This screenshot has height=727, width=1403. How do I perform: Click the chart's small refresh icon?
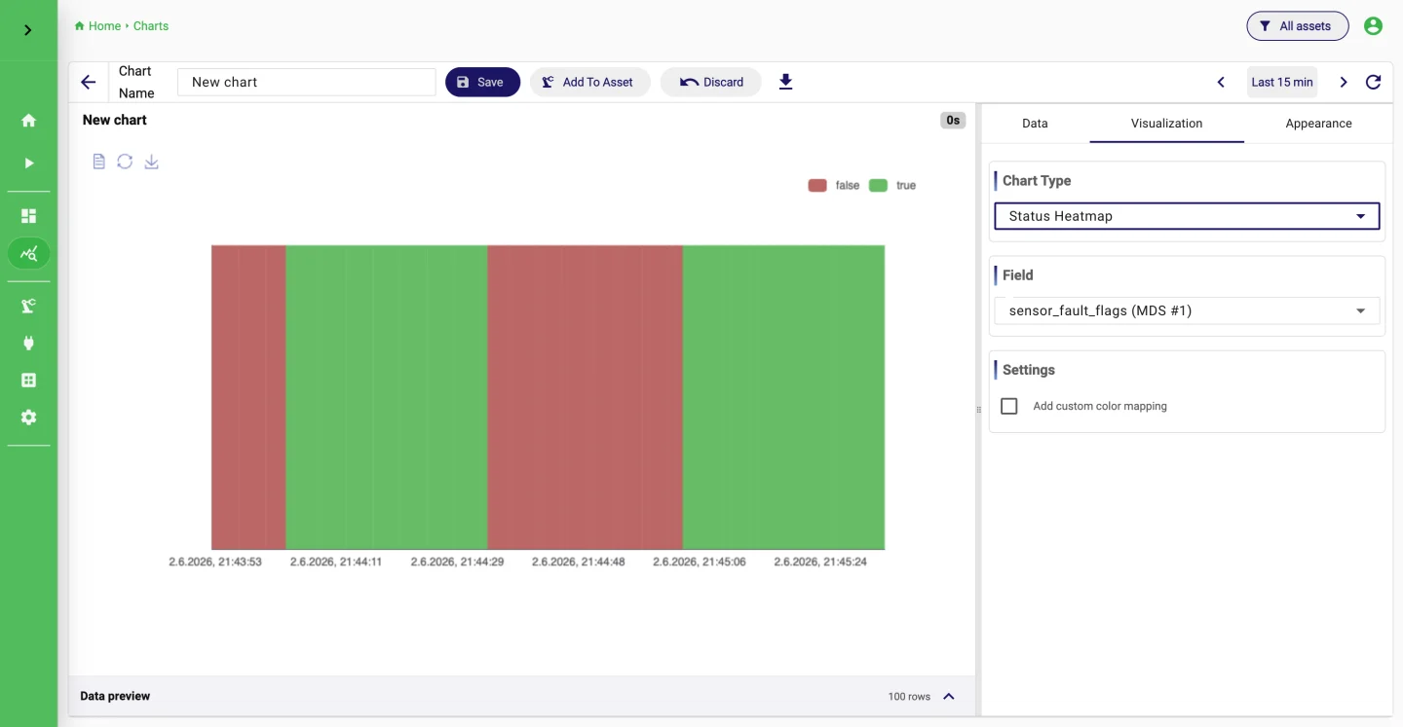(125, 162)
